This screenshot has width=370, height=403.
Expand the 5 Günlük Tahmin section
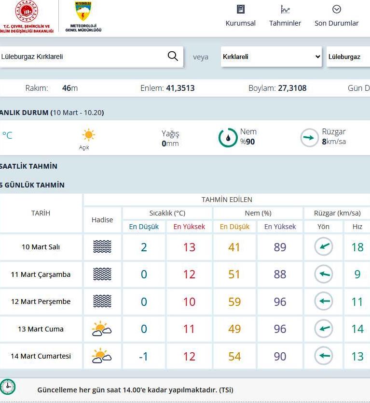point(33,185)
